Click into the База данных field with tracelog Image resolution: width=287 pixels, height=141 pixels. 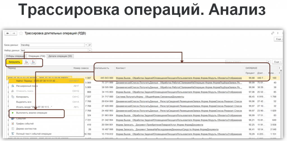point(52,45)
